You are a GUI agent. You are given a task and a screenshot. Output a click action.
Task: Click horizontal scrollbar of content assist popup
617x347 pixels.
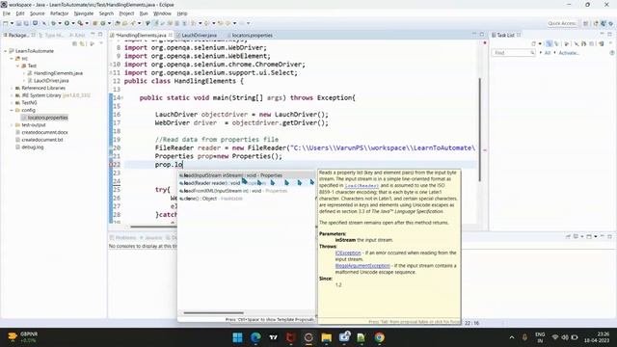[x=214, y=313]
